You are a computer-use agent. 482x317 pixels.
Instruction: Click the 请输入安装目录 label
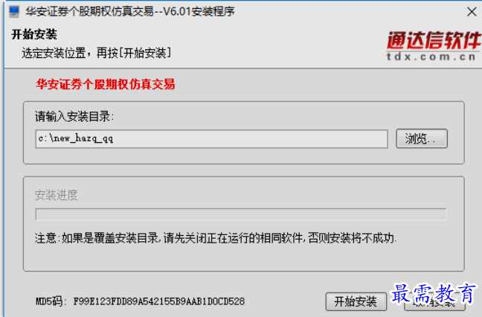click(74, 117)
